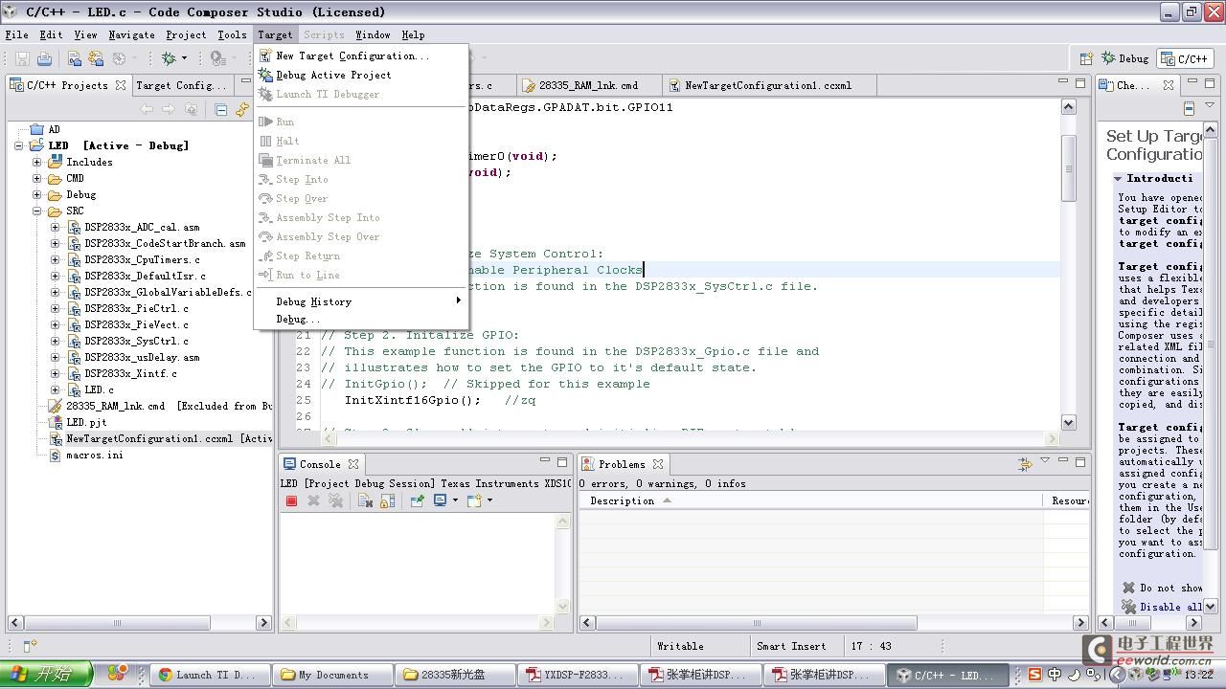Select DSP2833x_Xintf.c file
Screen dimensions: 1226x689
(130, 373)
